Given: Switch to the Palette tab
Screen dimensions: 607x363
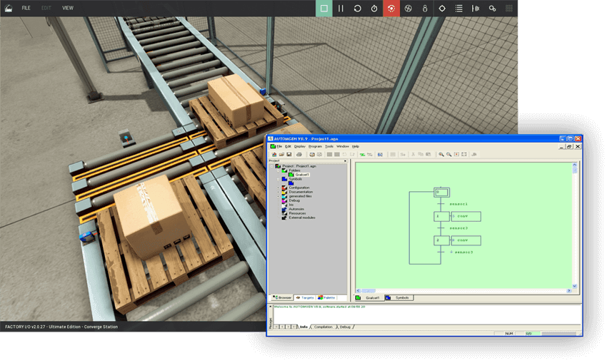Looking at the screenshot, I should click(327, 297).
